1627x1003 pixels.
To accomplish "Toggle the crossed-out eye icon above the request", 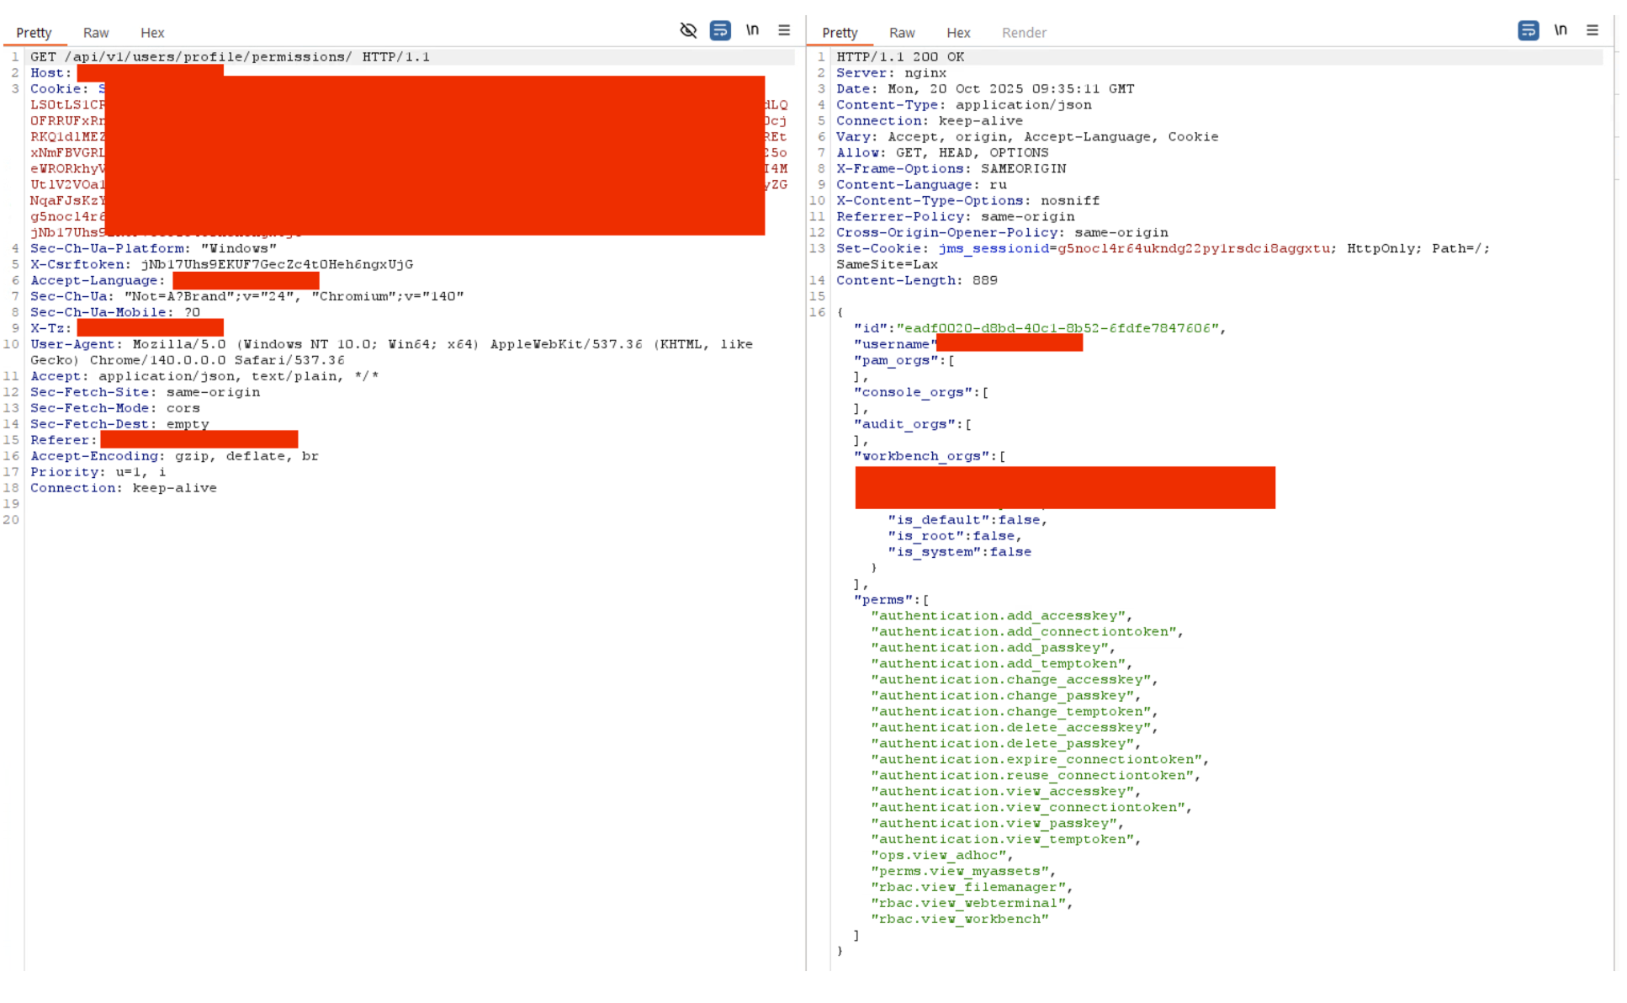I will (689, 30).
